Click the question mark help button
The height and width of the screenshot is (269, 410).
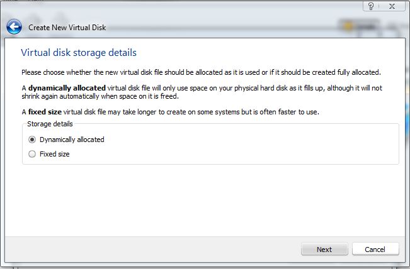pyautogui.click(x=372, y=6)
